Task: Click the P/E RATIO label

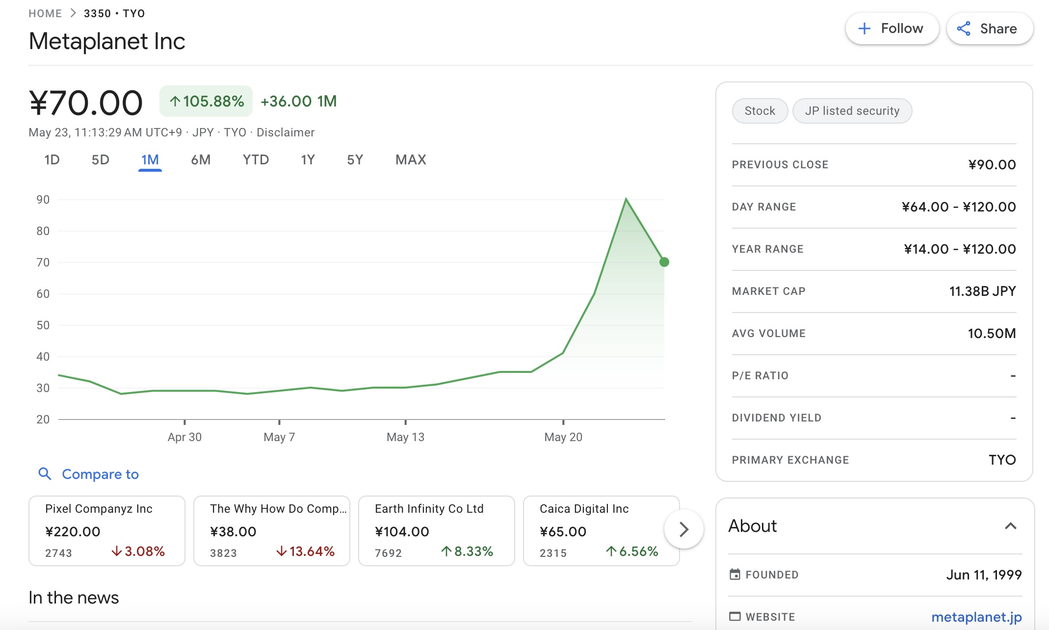Action: [760, 376]
